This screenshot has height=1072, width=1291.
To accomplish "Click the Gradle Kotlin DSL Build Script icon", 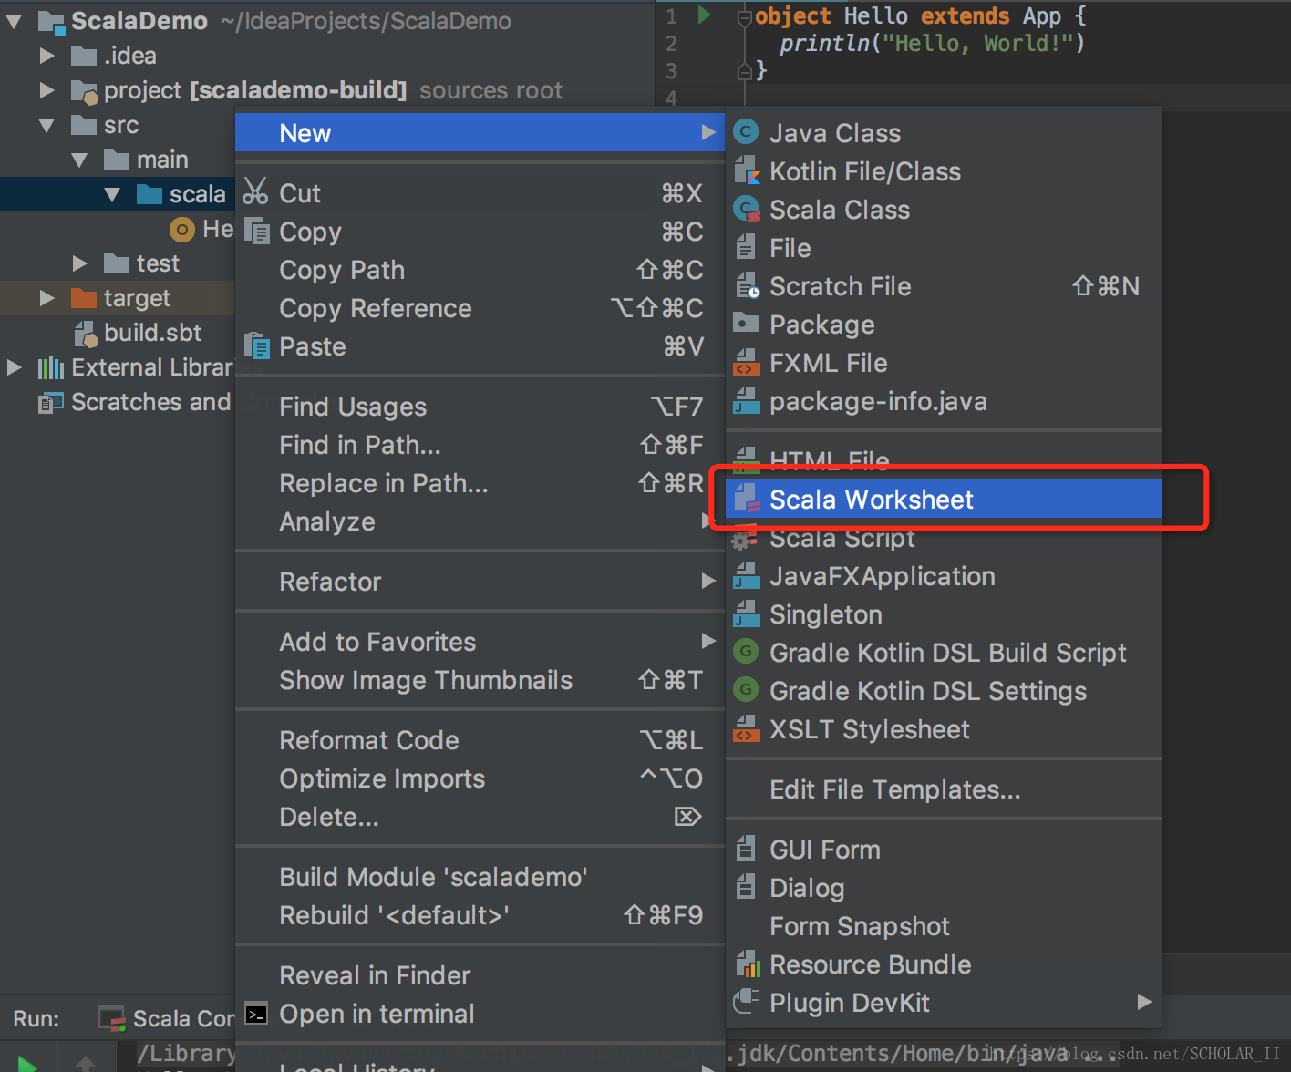I will coord(746,653).
